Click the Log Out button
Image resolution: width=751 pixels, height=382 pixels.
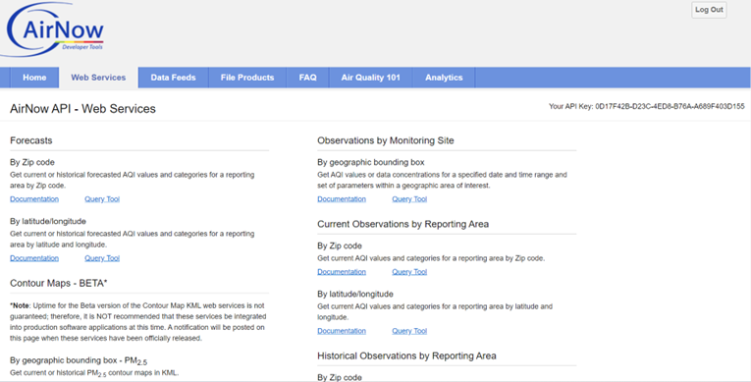coord(709,10)
